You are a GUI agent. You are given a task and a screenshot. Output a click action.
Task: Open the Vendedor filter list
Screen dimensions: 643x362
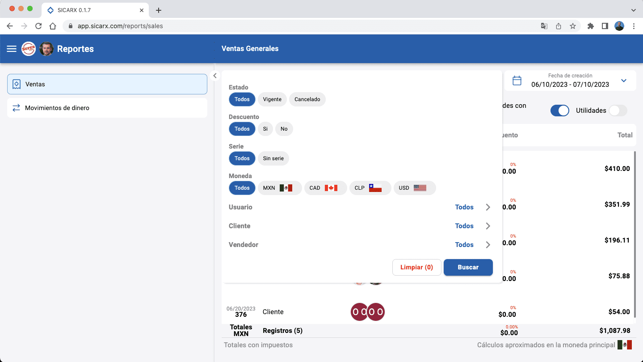click(x=488, y=245)
